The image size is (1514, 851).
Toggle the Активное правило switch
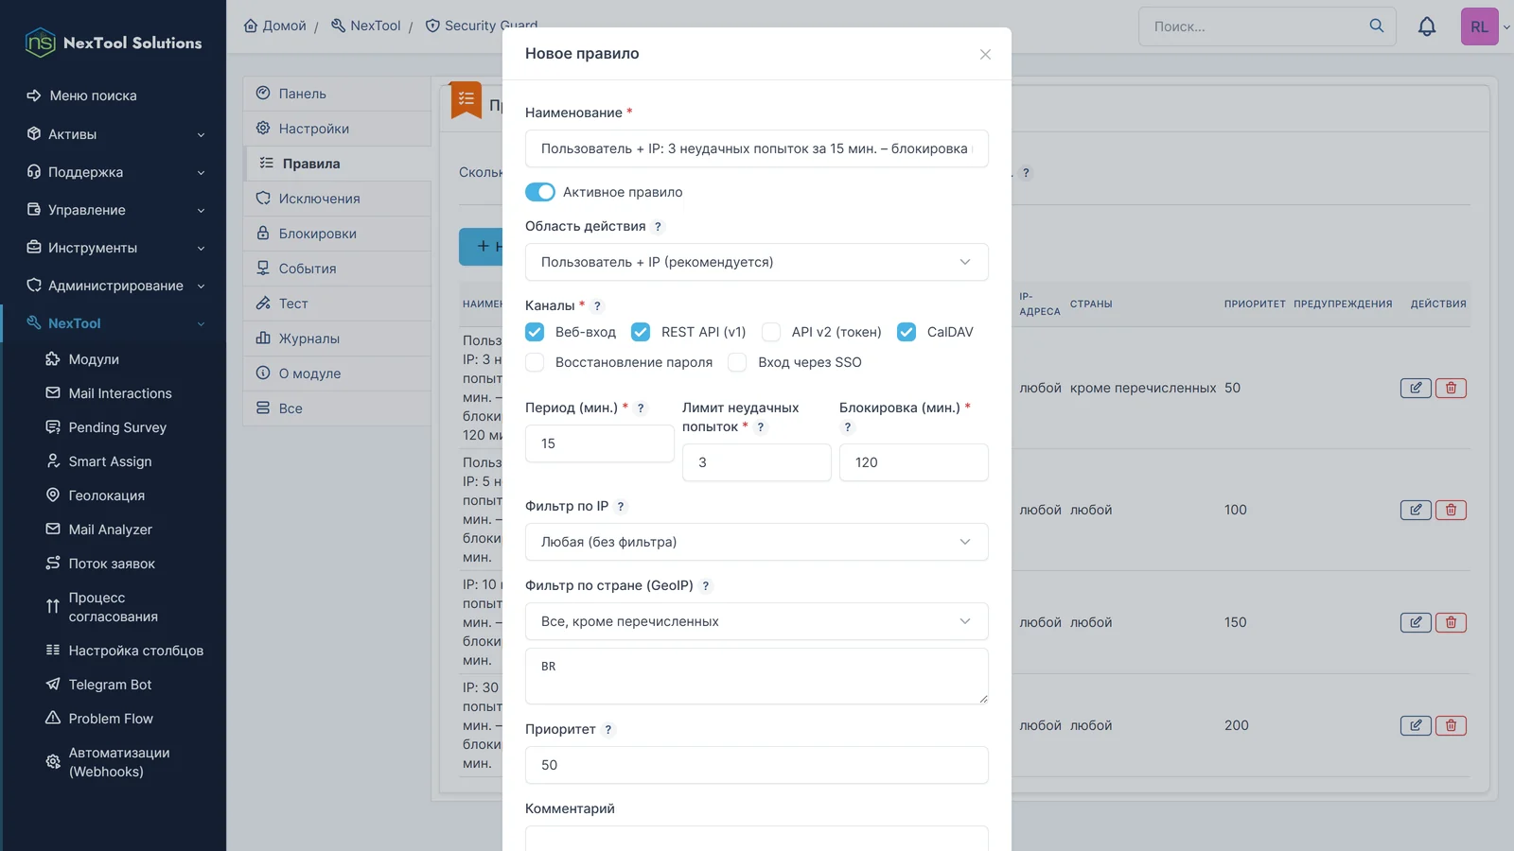[540, 192]
